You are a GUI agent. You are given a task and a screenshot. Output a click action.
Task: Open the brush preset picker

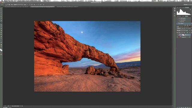point(6,4)
